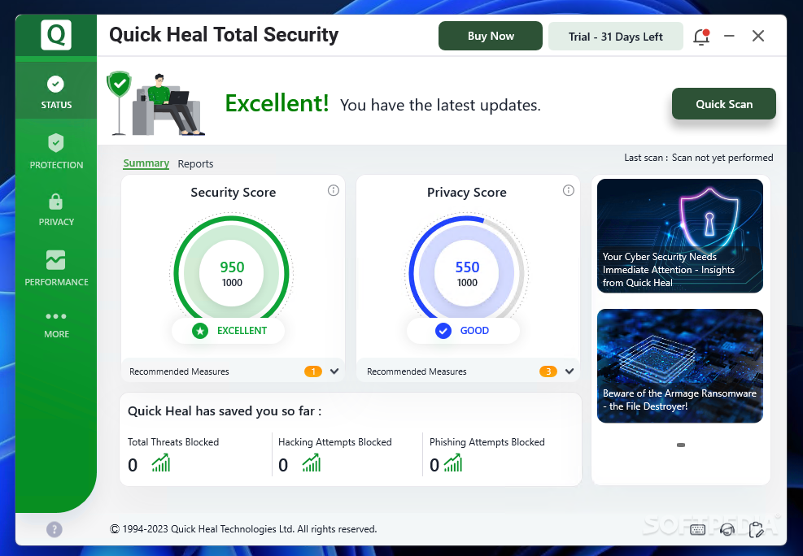Image resolution: width=803 pixels, height=556 pixels.
Task: Click the Privacy Score 550 gauge
Action: click(466, 274)
